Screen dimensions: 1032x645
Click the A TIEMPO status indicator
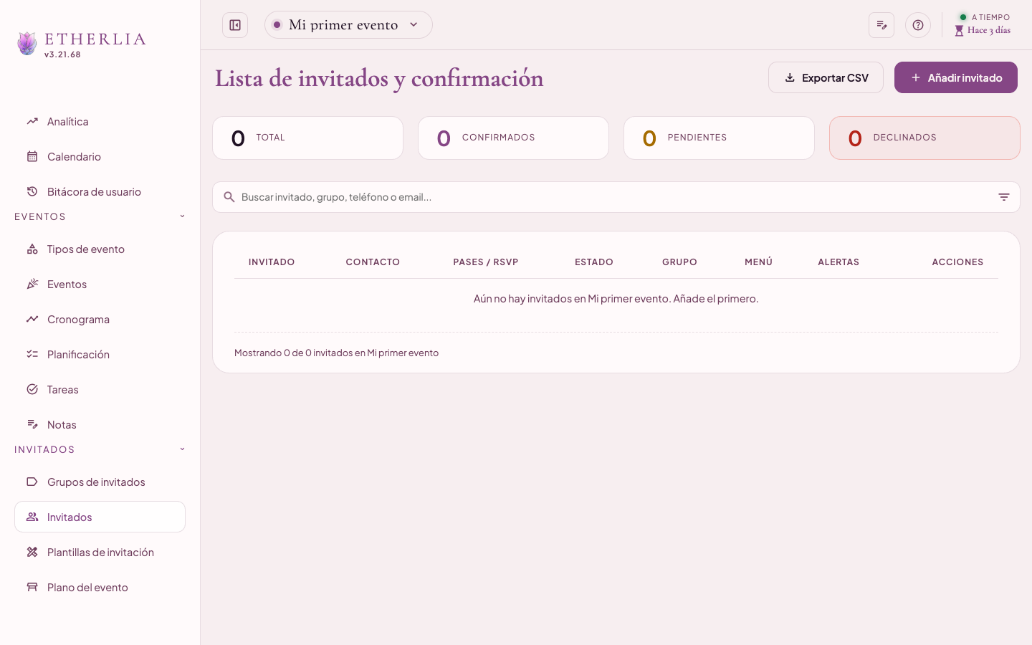pyautogui.click(x=985, y=17)
